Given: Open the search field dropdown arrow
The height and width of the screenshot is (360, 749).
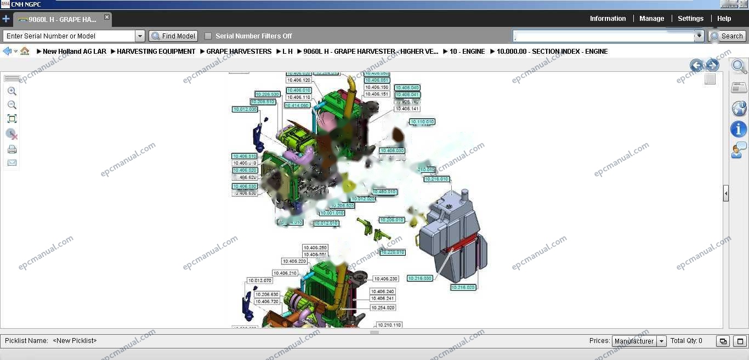Looking at the screenshot, I should (699, 36).
